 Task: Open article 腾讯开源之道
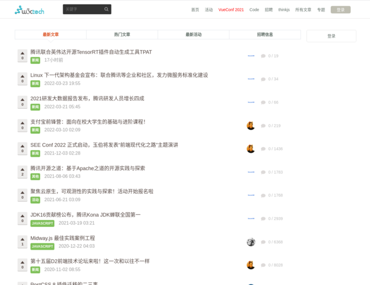click(x=88, y=168)
